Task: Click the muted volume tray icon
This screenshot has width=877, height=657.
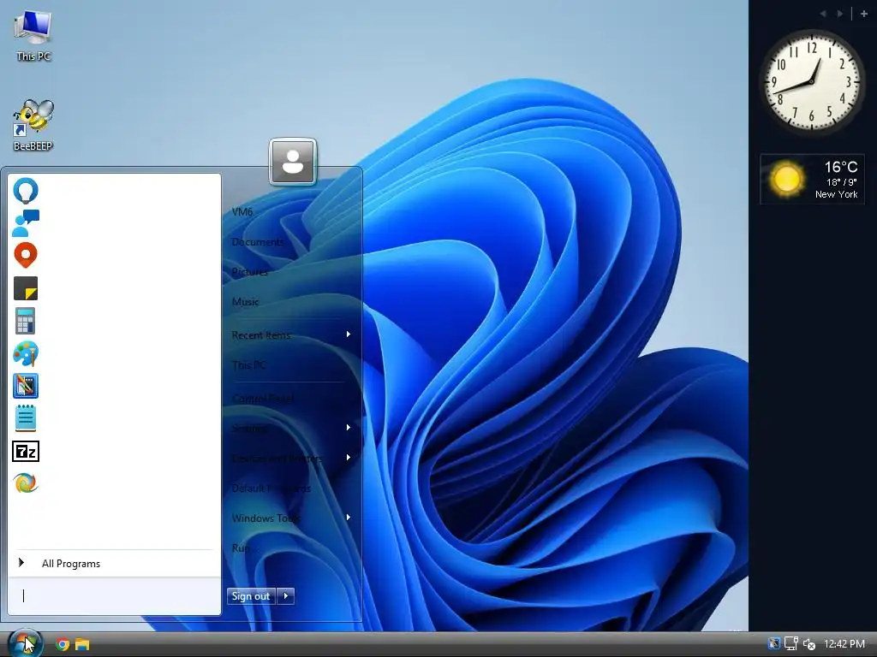Action: coord(809,644)
